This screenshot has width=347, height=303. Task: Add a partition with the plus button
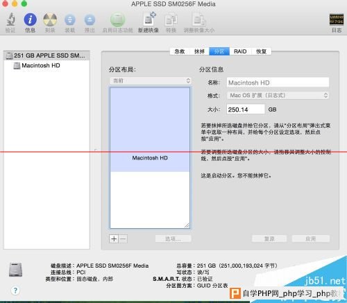click(114, 239)
